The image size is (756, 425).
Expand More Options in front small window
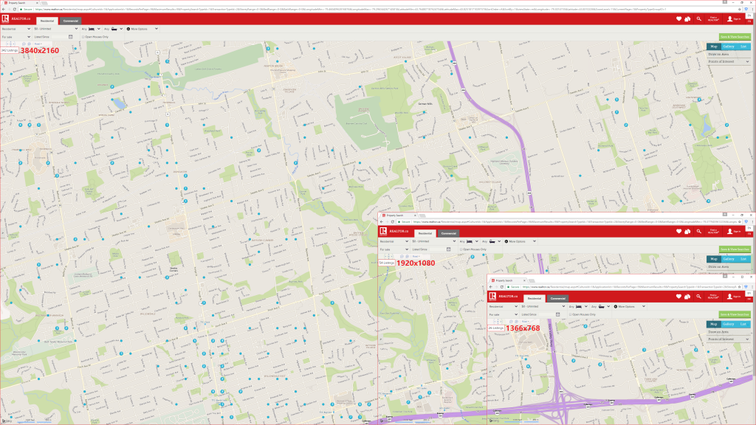click(629, 306)
